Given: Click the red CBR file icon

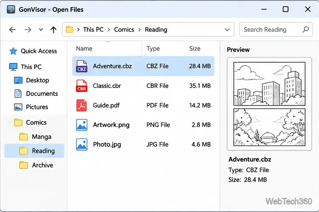Looking at the screenshot, I should pyautogui.click(x=82, y=86).
